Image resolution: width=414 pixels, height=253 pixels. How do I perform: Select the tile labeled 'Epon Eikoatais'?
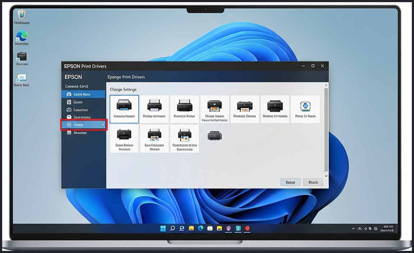point(154,139)
